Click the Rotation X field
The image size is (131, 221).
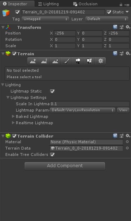(65, 39)
